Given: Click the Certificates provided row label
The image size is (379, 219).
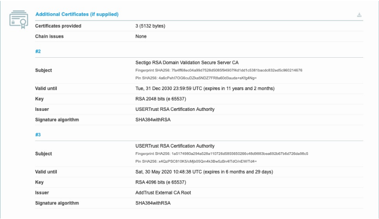Looking at the screenshot, I should click(x=58, y=26).
